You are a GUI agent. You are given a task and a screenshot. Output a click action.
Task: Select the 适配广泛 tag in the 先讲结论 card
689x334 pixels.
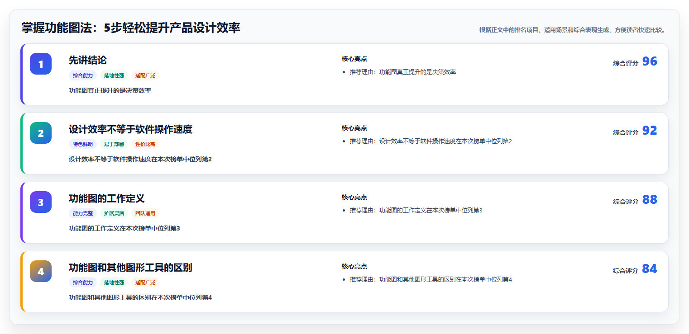(x=145, y=75)
